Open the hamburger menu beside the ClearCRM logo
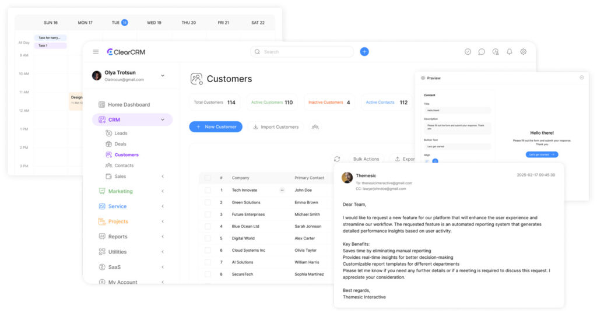Screen dimensions: 597x313 [96, 52]
